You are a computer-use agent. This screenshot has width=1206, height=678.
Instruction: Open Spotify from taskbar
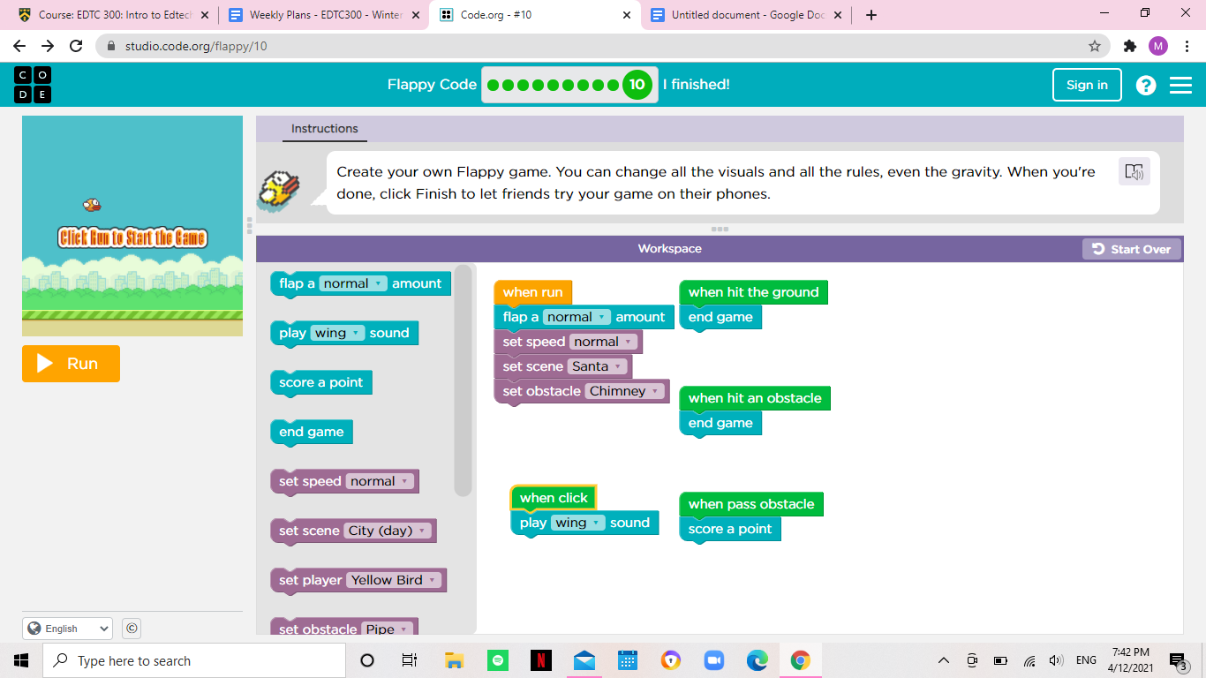[x=497, y=660]
